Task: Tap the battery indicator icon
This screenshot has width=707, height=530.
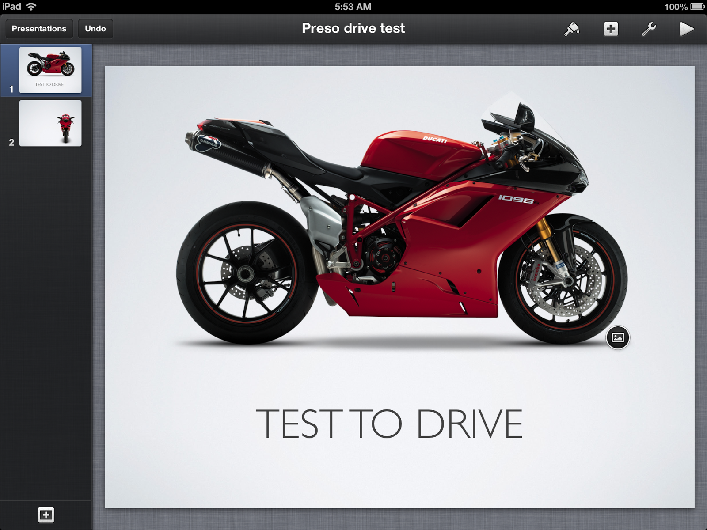Action: click(x=698, y=7)
